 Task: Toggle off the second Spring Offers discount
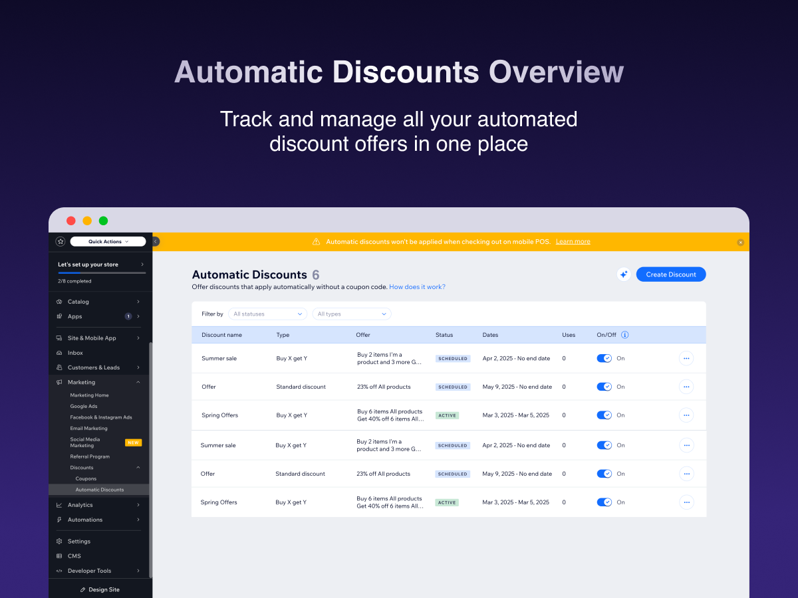pos(604,502)
